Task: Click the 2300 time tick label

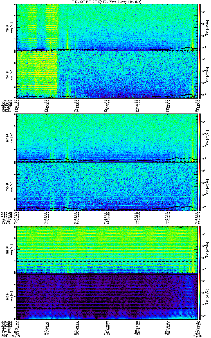Action: (168, 334)
